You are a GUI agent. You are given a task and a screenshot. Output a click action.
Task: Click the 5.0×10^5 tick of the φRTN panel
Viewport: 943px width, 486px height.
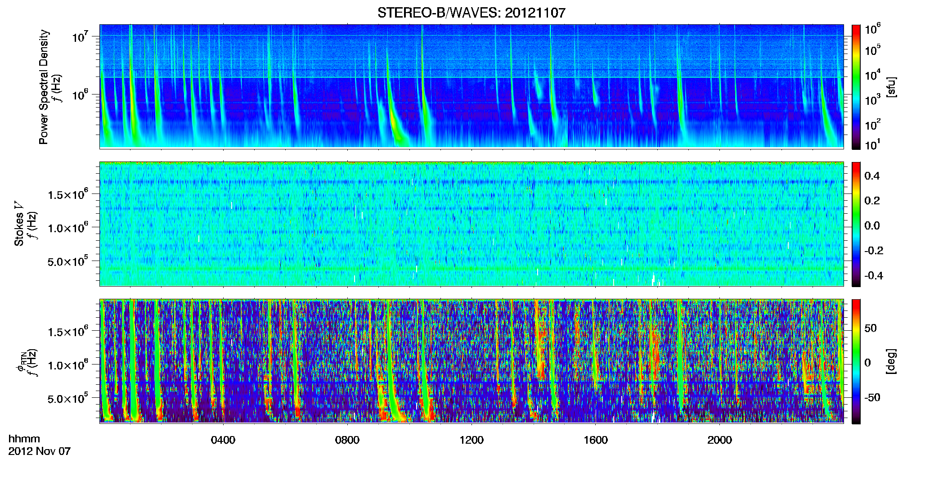(x=68, y=398)
